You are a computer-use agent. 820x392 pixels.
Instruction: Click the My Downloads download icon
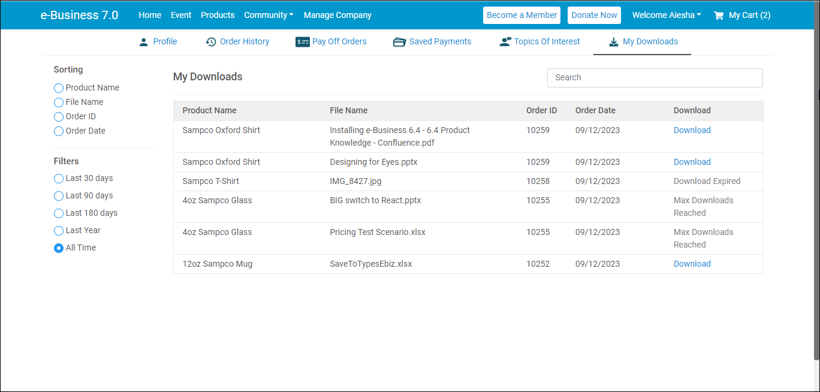coord(613,42)
